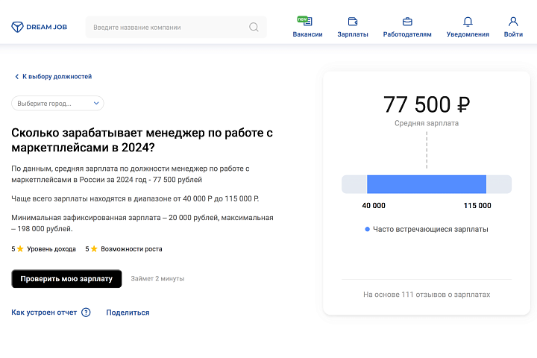Focus the company name search field
Image resolution: width=537 pixels, height=358 pixels.
(x=168, y=28)
